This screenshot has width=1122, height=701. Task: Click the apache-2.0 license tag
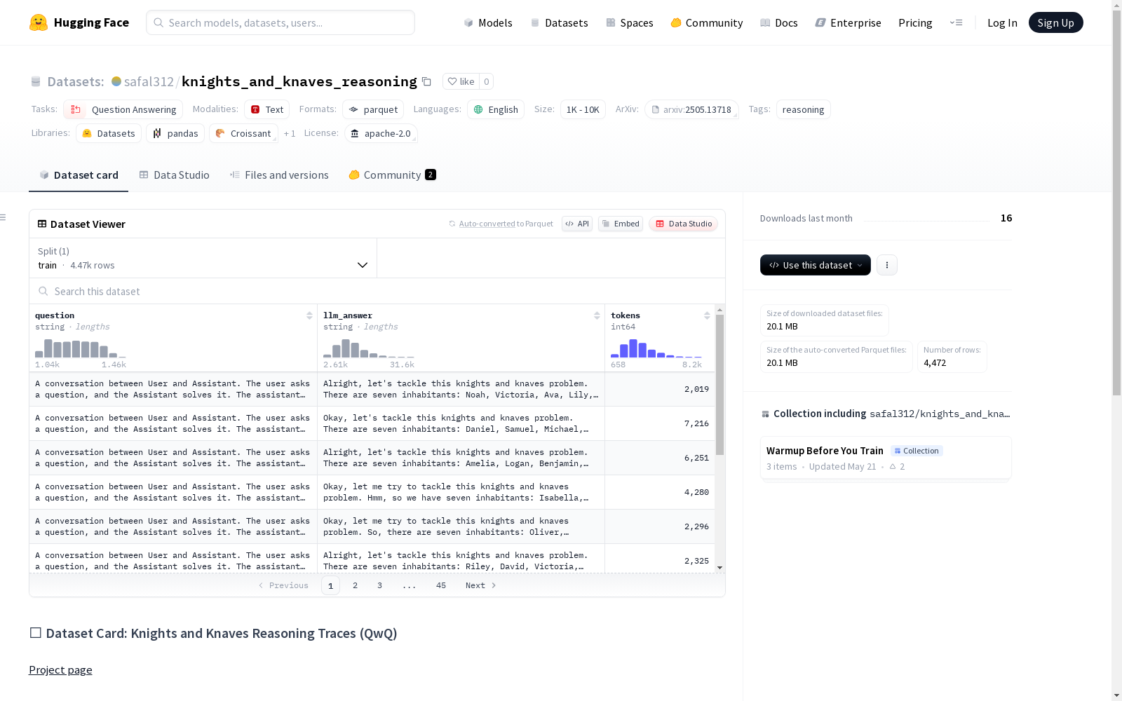(381, 133)
